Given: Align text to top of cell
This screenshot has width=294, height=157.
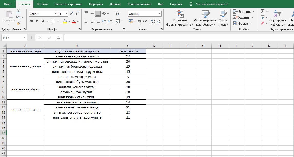Looking at the screenshot, I should [x=86, y=13].
